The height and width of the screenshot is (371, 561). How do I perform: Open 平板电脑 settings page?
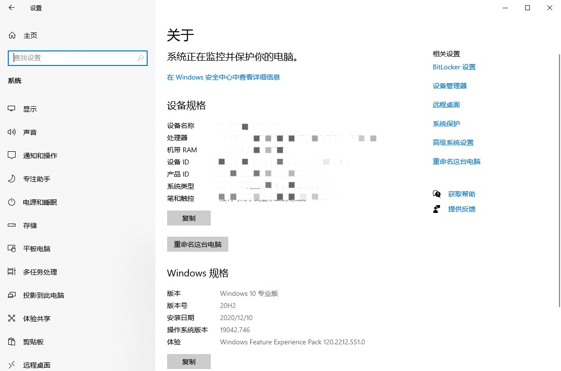(x=36, y=249)
